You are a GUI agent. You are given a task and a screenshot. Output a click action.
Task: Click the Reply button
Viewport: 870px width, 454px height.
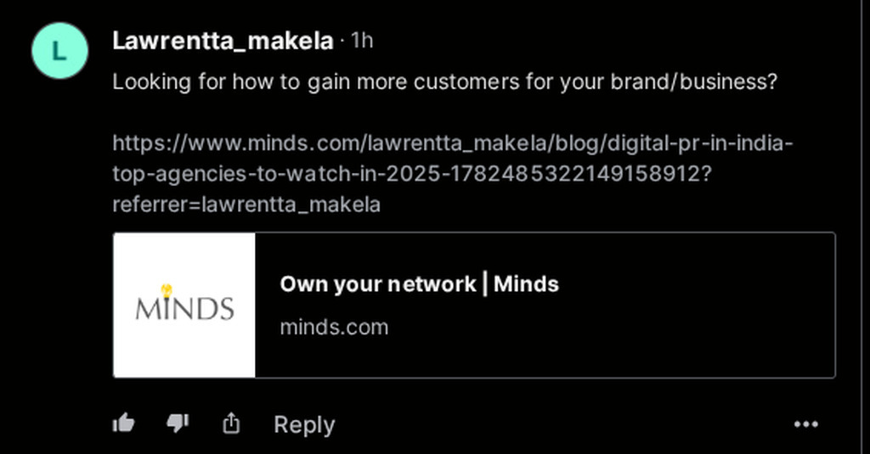(304, 424)
